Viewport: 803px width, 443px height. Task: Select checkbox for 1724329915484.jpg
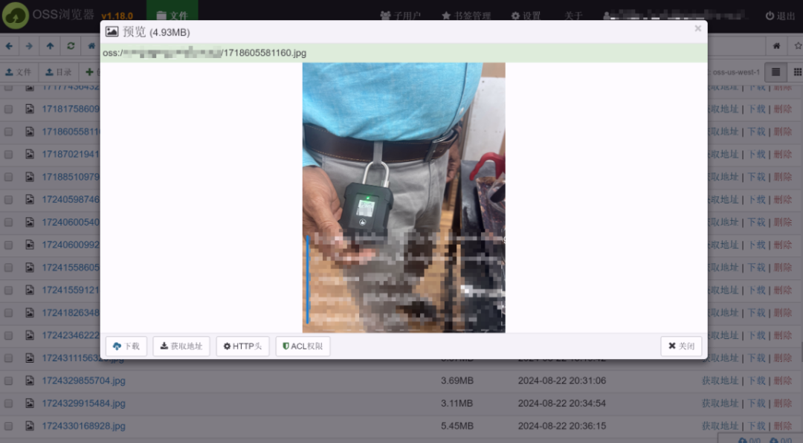pos(9,403)
